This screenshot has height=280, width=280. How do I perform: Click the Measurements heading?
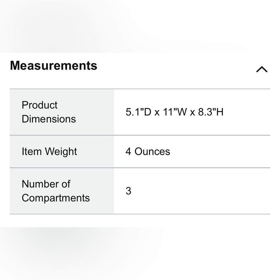53,66
